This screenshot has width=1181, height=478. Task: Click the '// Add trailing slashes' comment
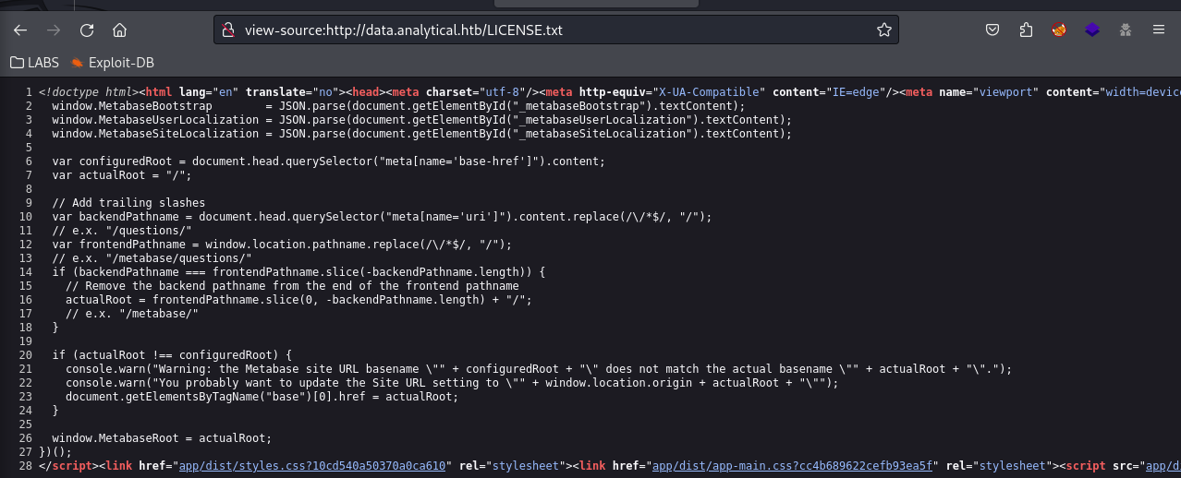[128, 202]
